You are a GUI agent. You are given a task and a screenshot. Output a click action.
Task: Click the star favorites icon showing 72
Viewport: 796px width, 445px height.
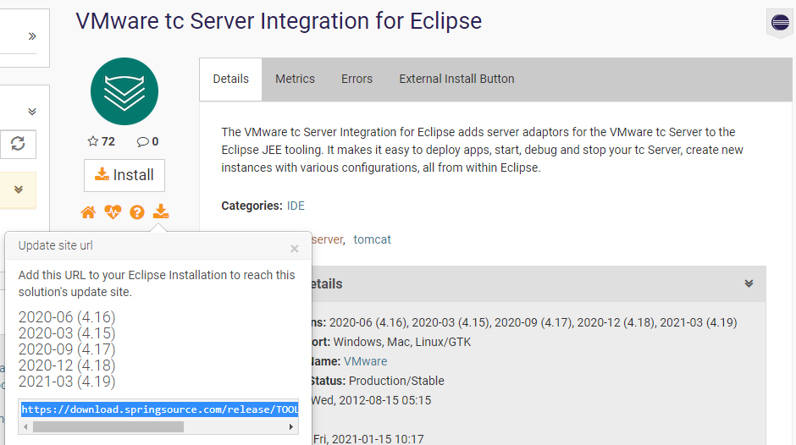pyautogui.click(x=93, y=141)
